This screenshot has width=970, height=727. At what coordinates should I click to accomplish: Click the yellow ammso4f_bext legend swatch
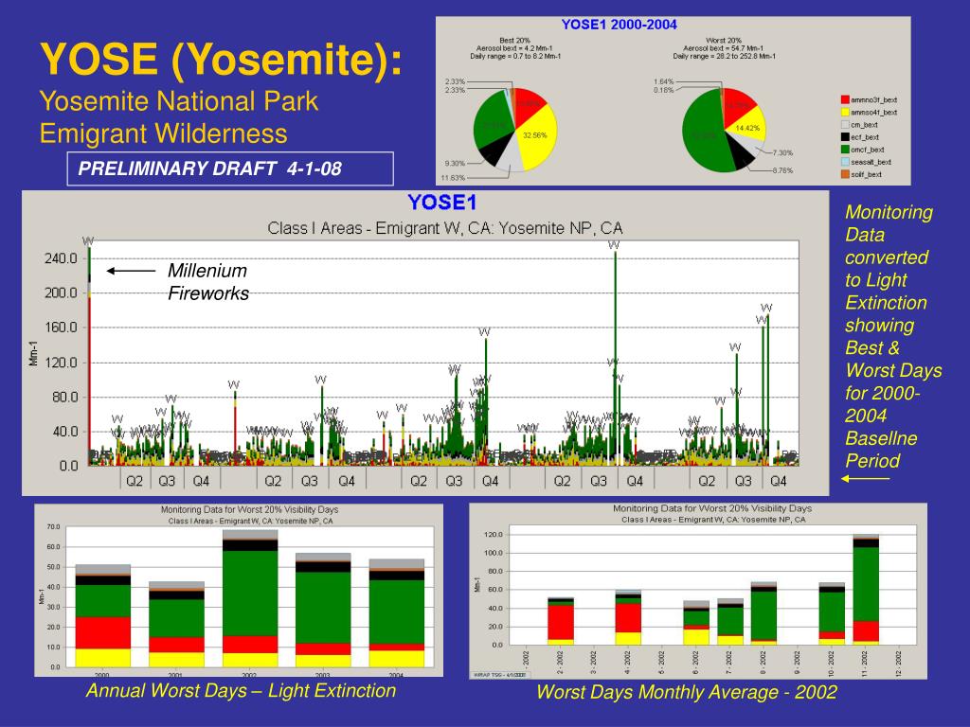845,113
